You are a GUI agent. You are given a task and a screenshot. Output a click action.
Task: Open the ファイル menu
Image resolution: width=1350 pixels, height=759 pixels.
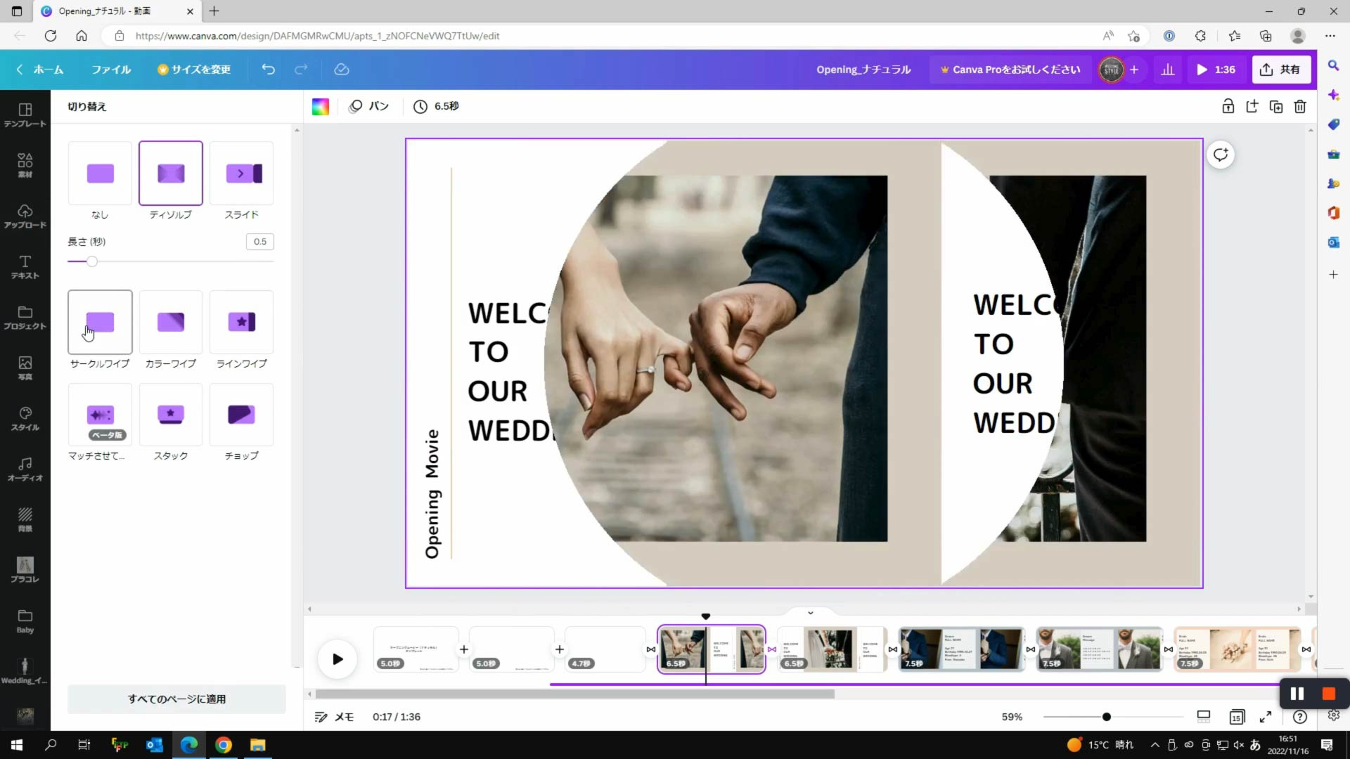point(111,69)
